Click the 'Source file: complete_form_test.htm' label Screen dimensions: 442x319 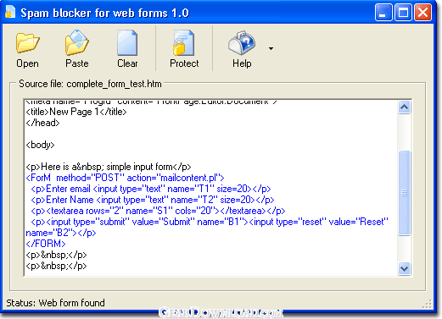(x=90, y=84)
